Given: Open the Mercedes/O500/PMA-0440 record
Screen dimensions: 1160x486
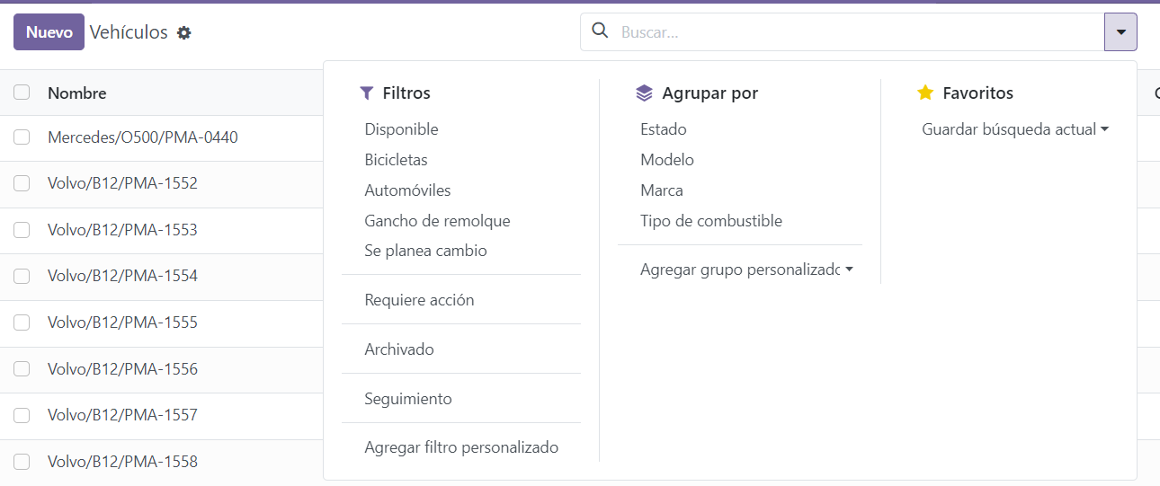Looking at the screenshot, I should 143,137.
